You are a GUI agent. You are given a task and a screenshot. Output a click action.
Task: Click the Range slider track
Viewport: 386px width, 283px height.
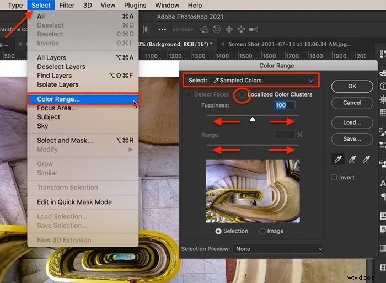tap(253, 145)
